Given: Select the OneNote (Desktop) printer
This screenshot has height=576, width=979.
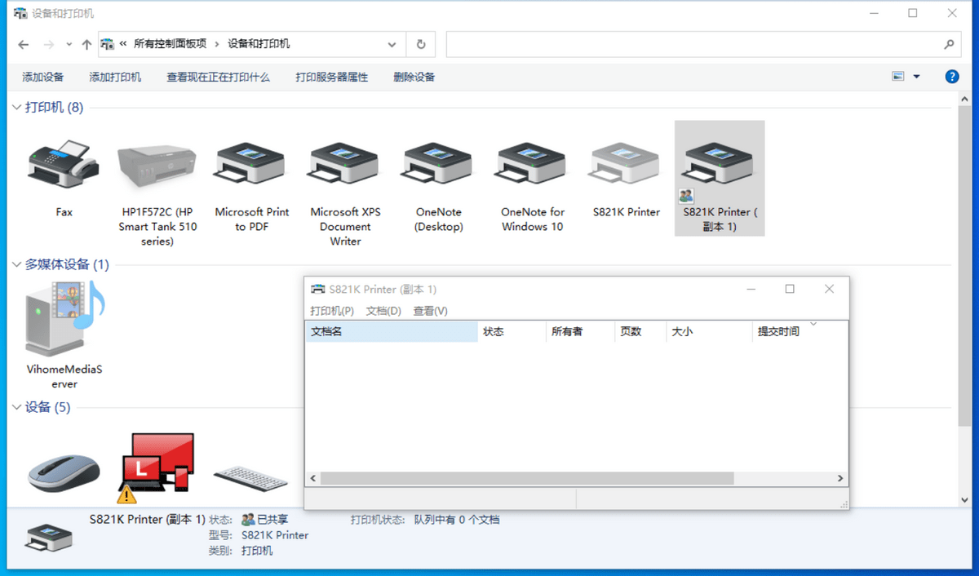Looking at the screenshot, I should coord(439,163).
